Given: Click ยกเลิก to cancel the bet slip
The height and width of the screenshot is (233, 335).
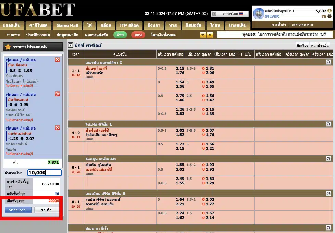Looking at the screenshot, I should pos(47,210).
